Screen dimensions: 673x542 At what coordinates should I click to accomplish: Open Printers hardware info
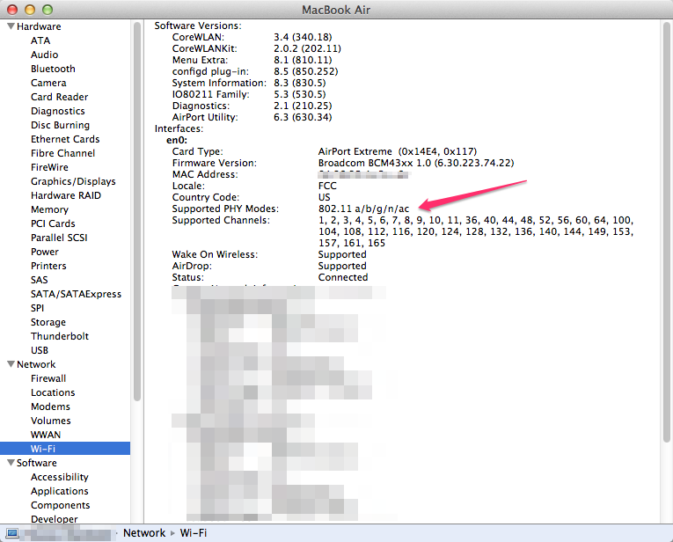pyautogui.click(x=48, y=266)
